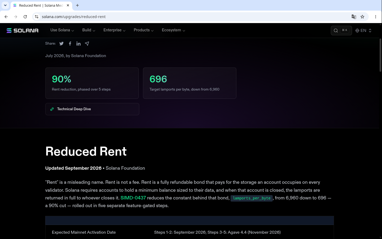The image size is (382, 239).
Task: Reload the current page
Action: click(x=25, y=17)
